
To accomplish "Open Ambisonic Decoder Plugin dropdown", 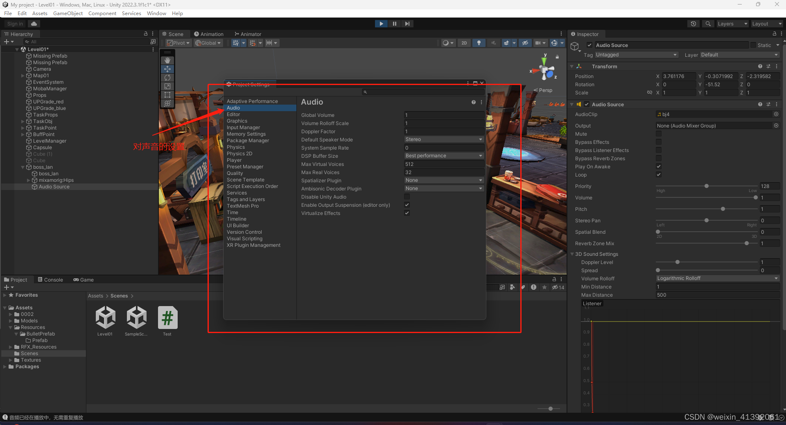I will click(444, 188).
